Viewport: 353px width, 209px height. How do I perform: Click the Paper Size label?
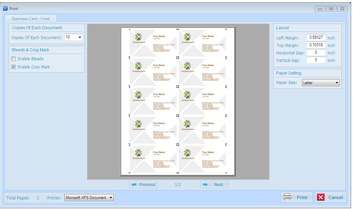287,83
